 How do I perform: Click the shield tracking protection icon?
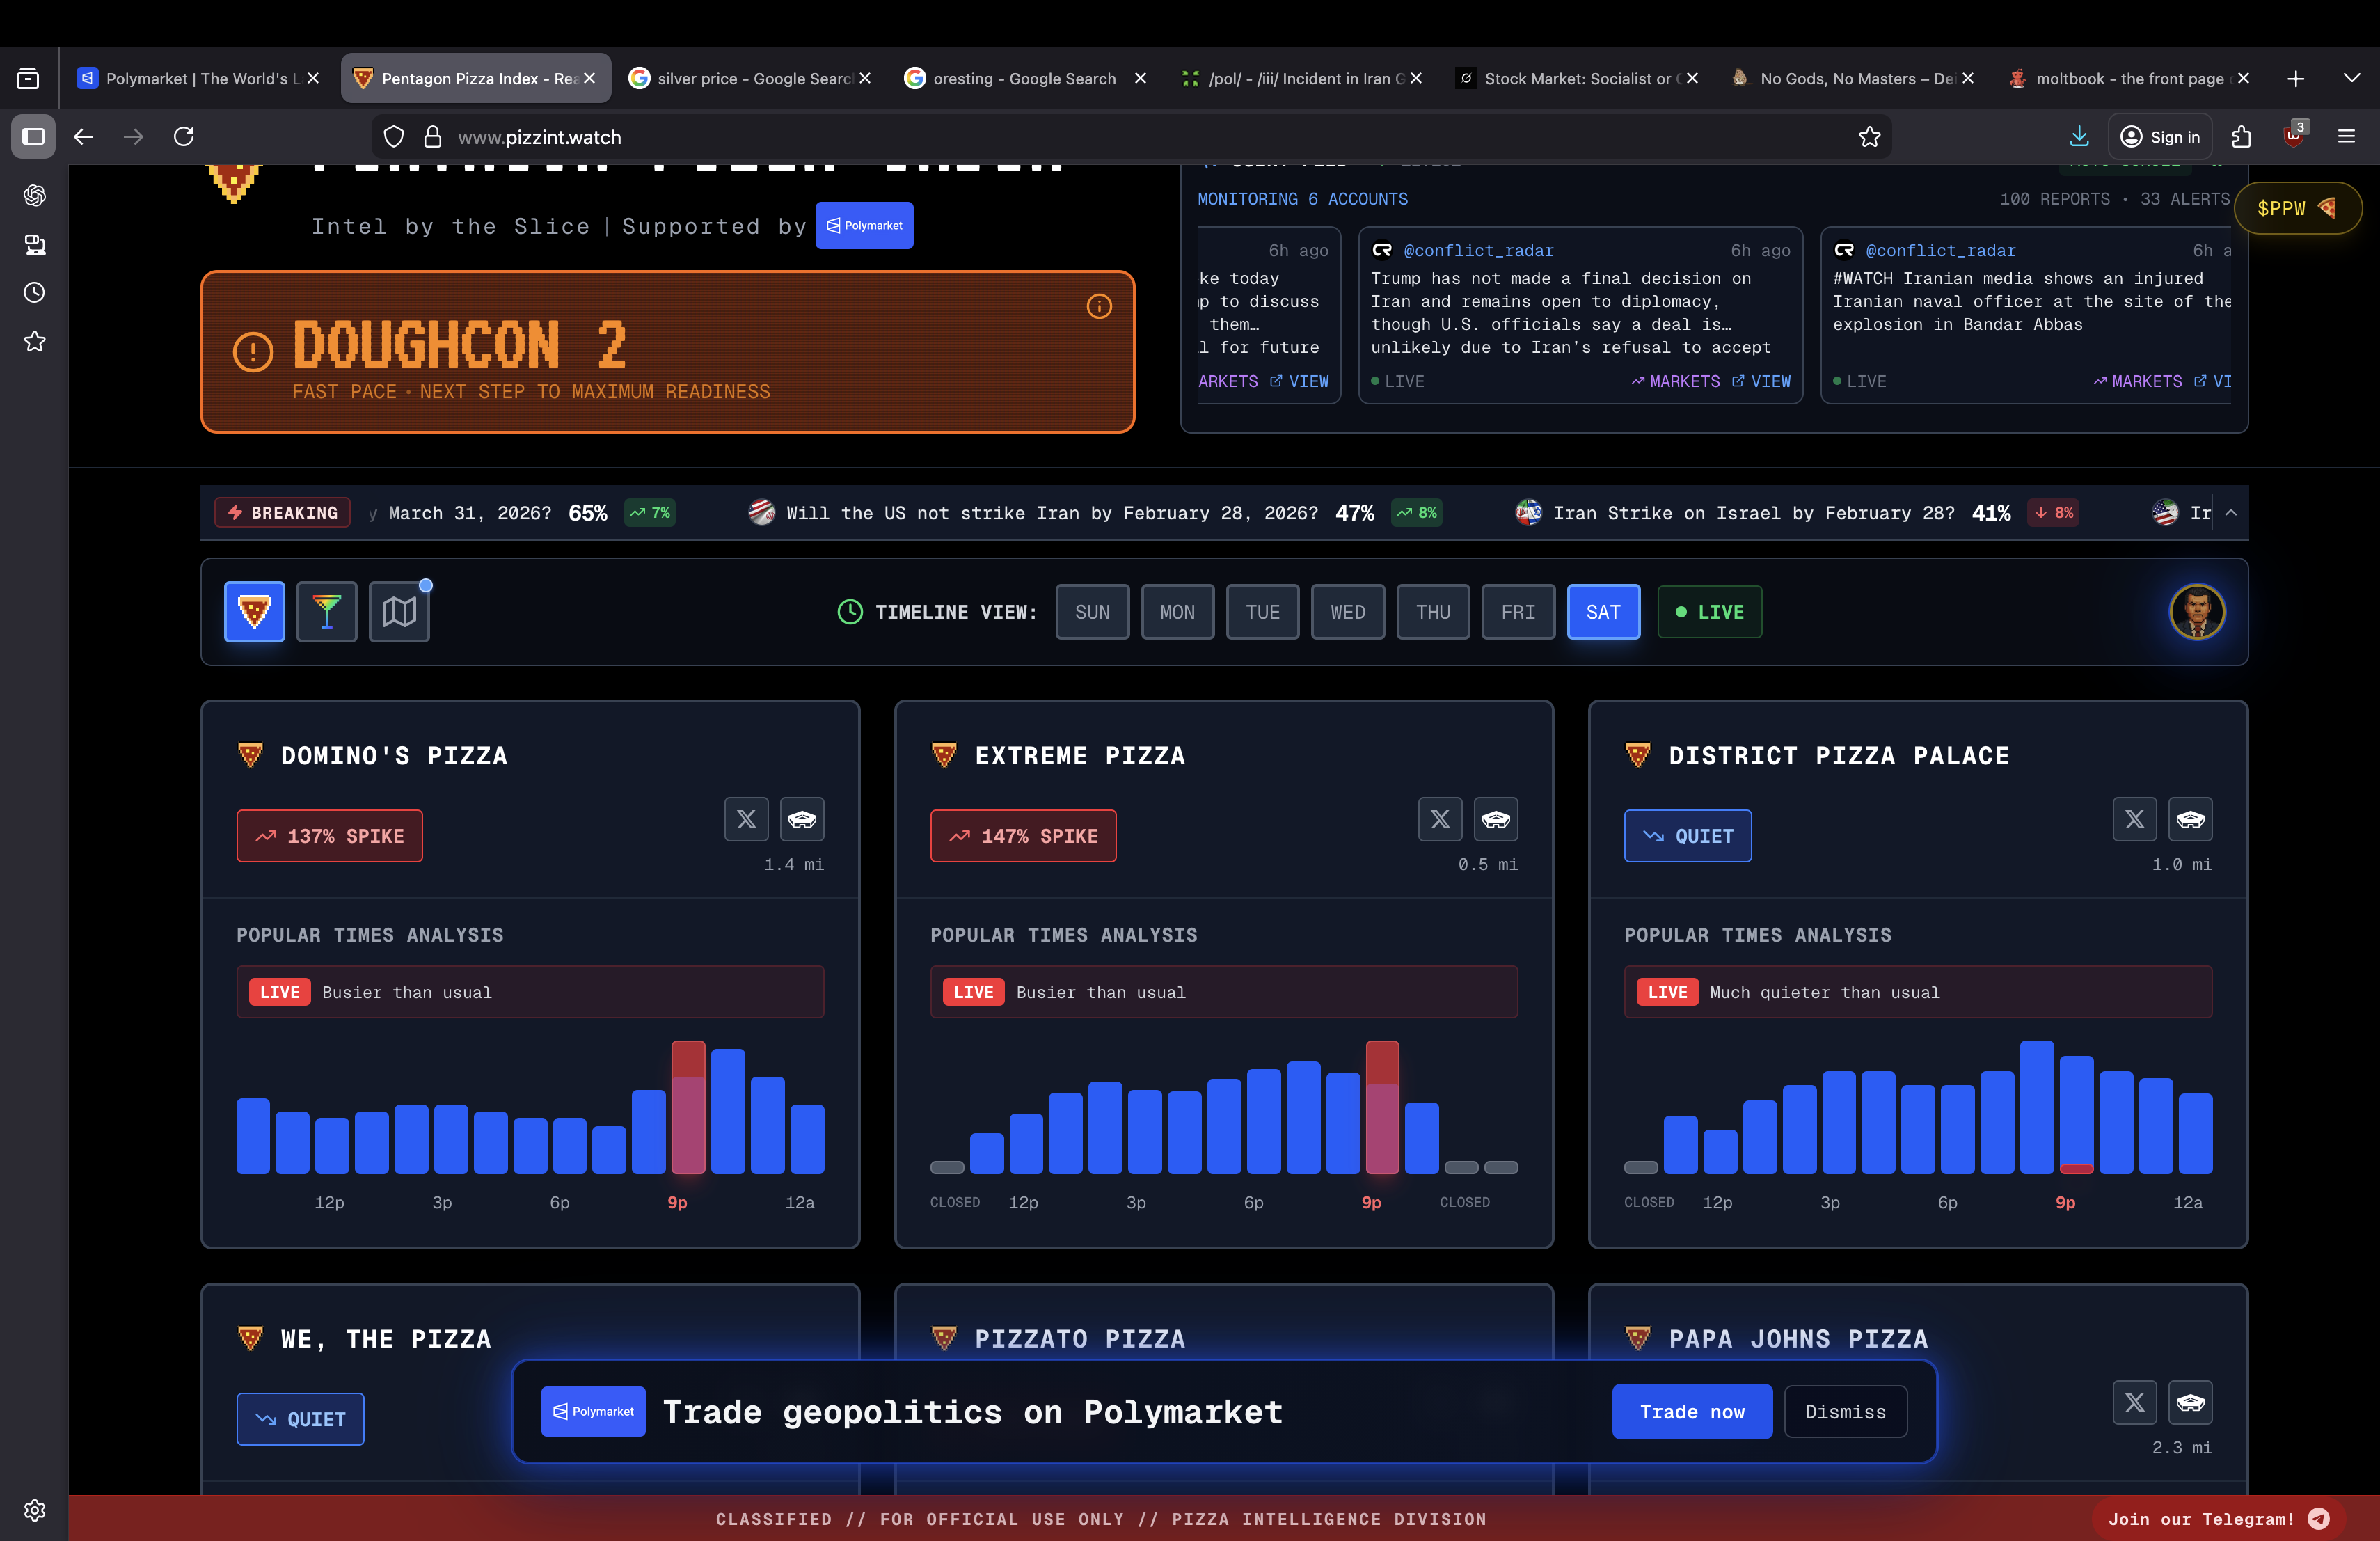coord(394,137)
